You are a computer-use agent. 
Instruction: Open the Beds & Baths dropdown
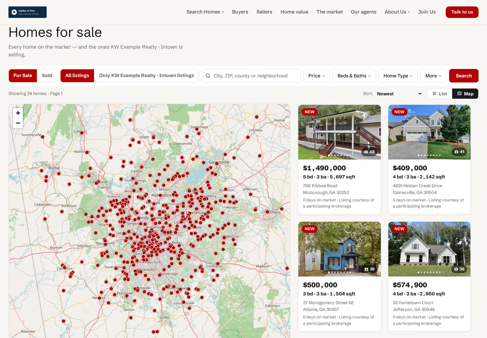click(354, 76)
